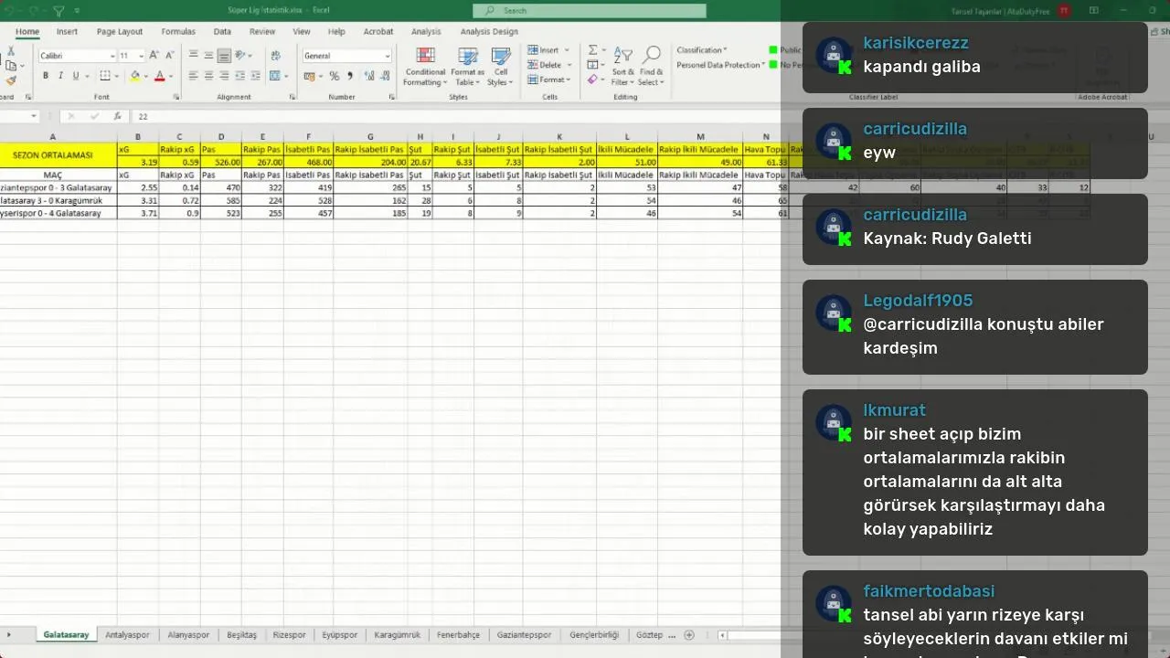Open Conditional Formatting menu
Screen dimensions: 1170x658
(x=425, y=67)
